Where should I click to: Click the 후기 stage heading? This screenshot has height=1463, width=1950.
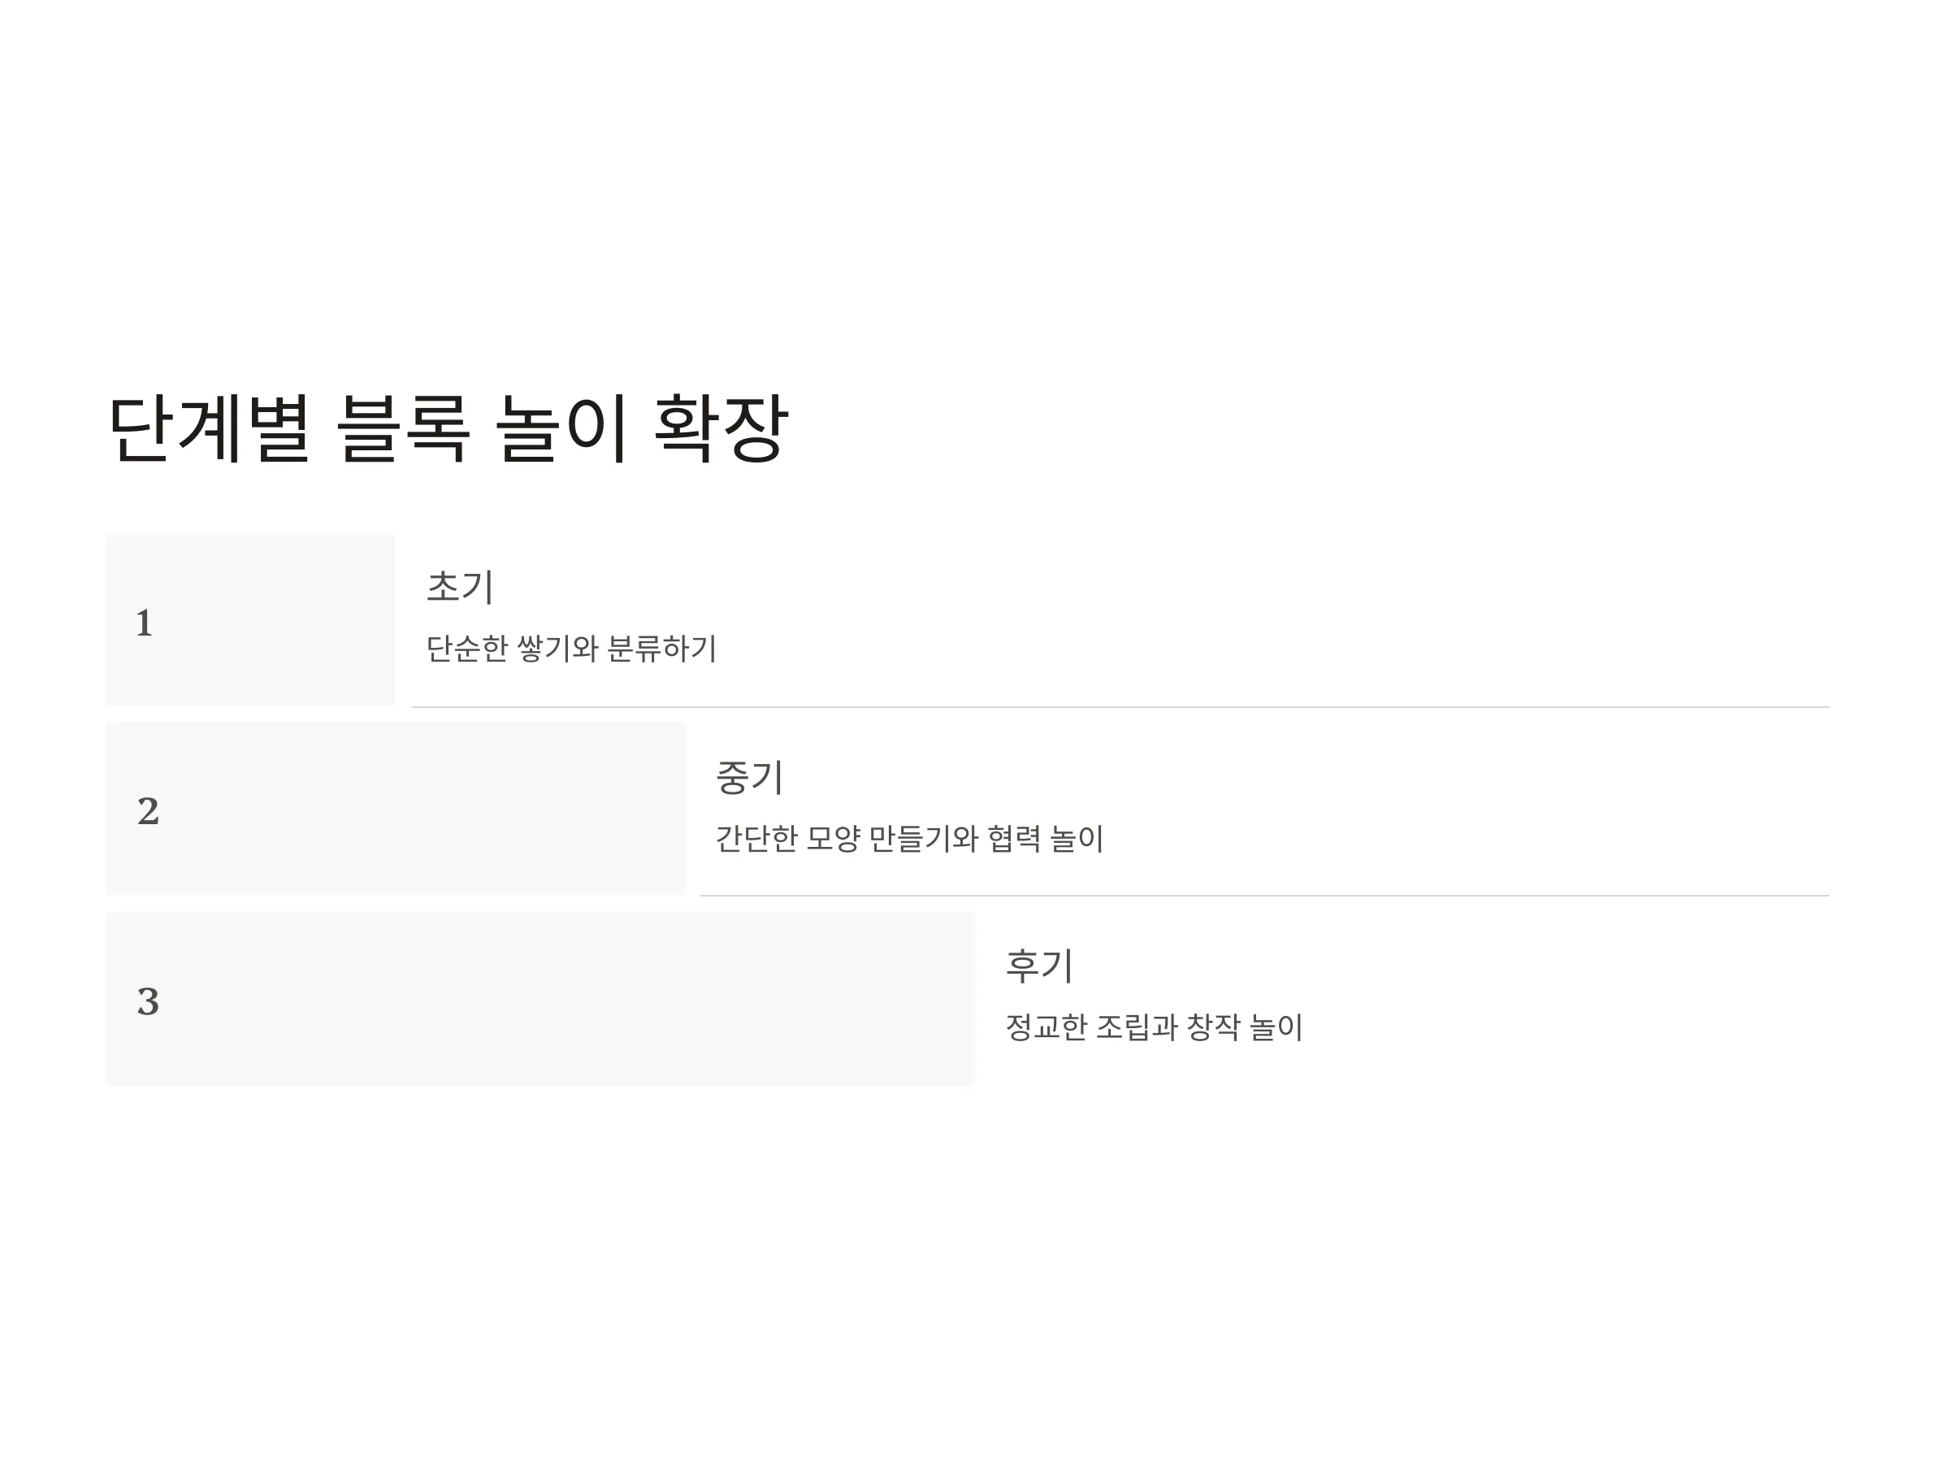(1039, 966)
